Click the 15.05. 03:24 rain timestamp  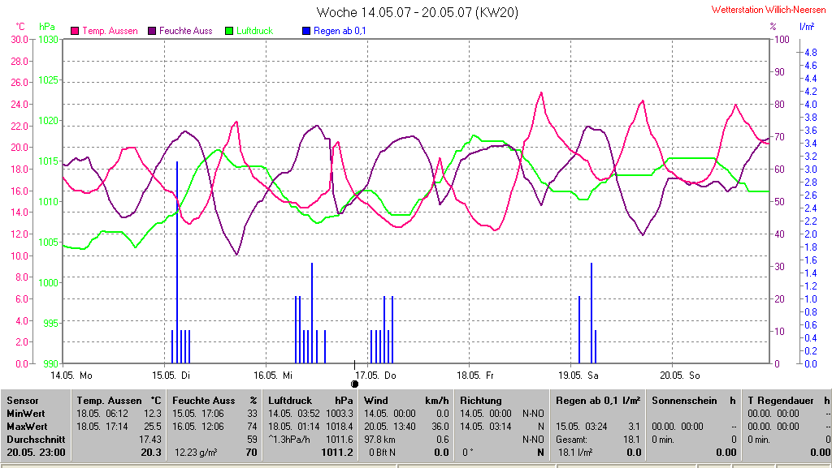point(582,426)
